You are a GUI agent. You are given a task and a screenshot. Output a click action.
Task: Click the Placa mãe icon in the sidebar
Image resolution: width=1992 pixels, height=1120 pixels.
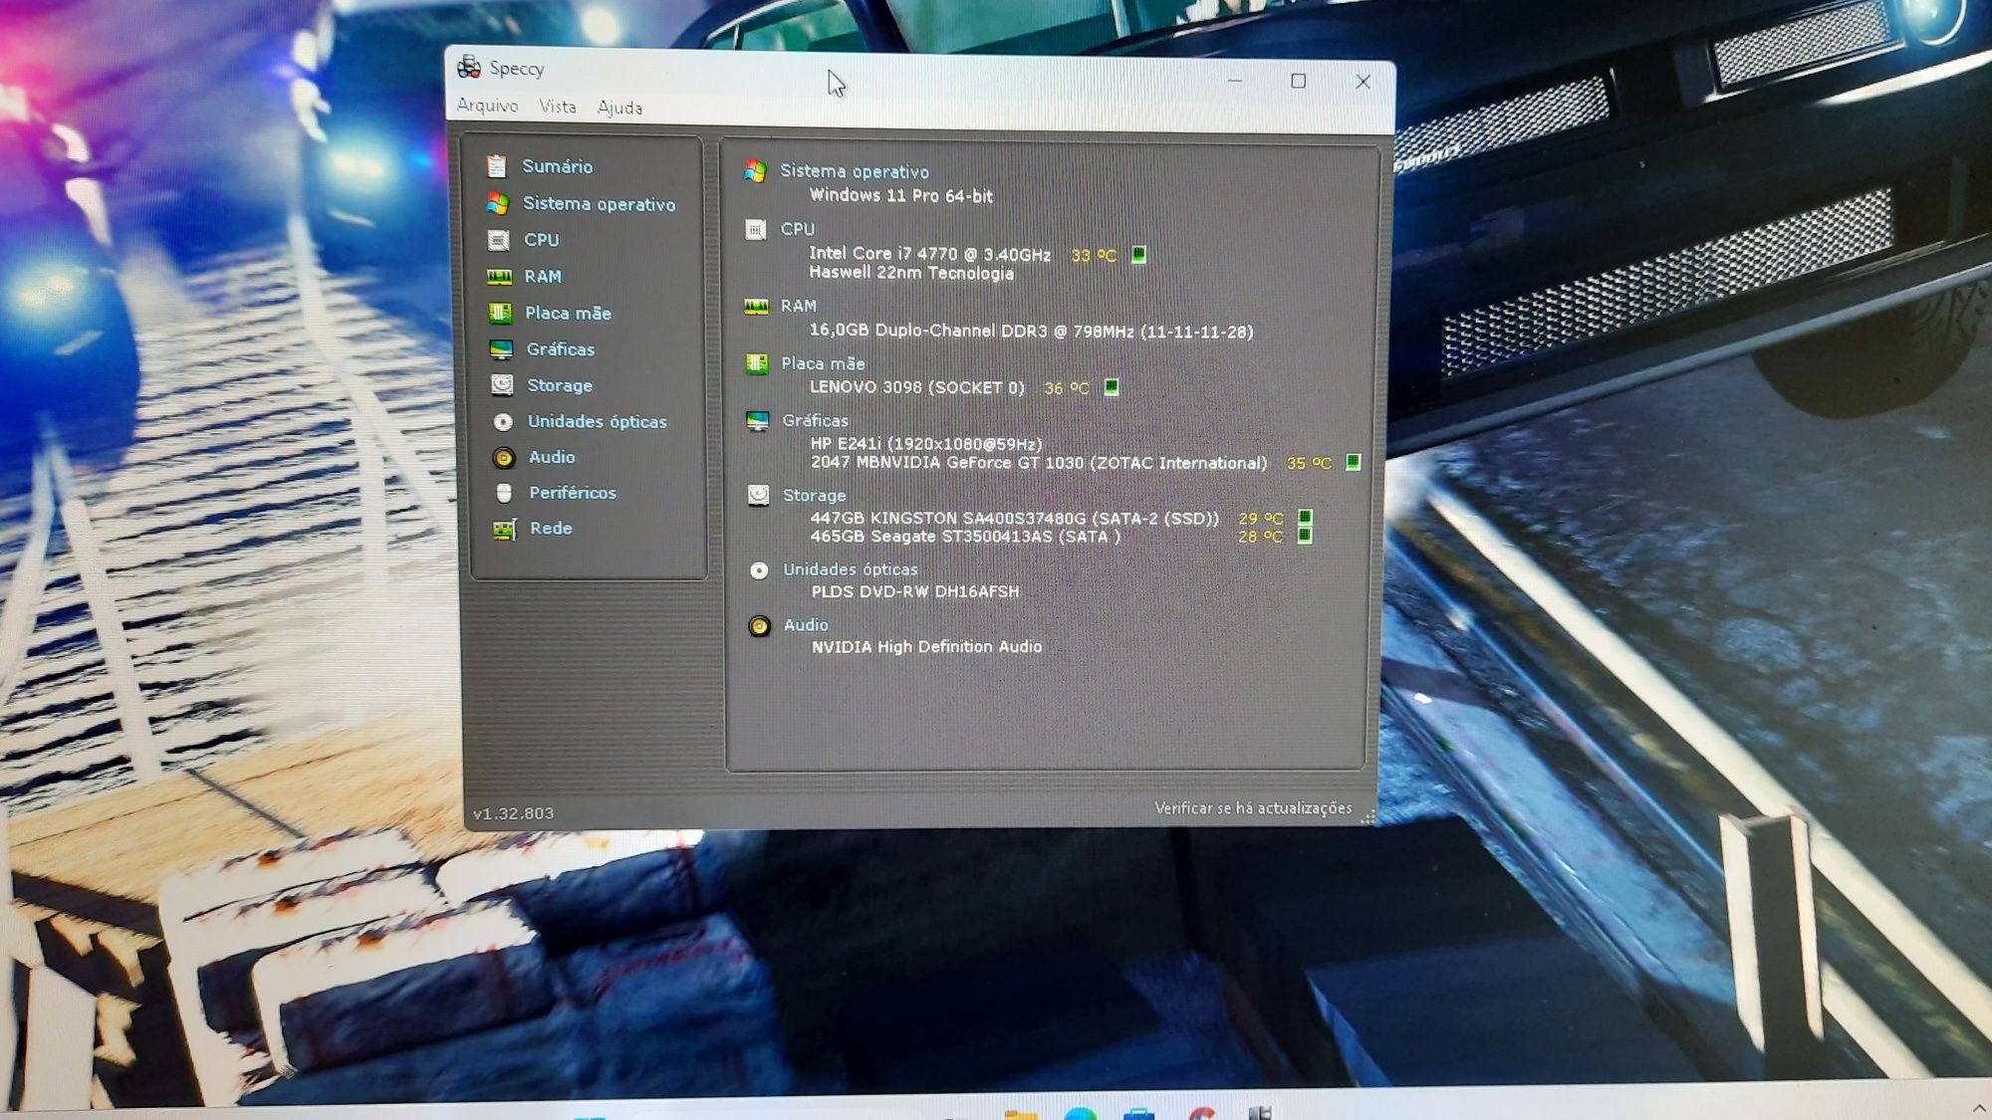pos(500,313)
